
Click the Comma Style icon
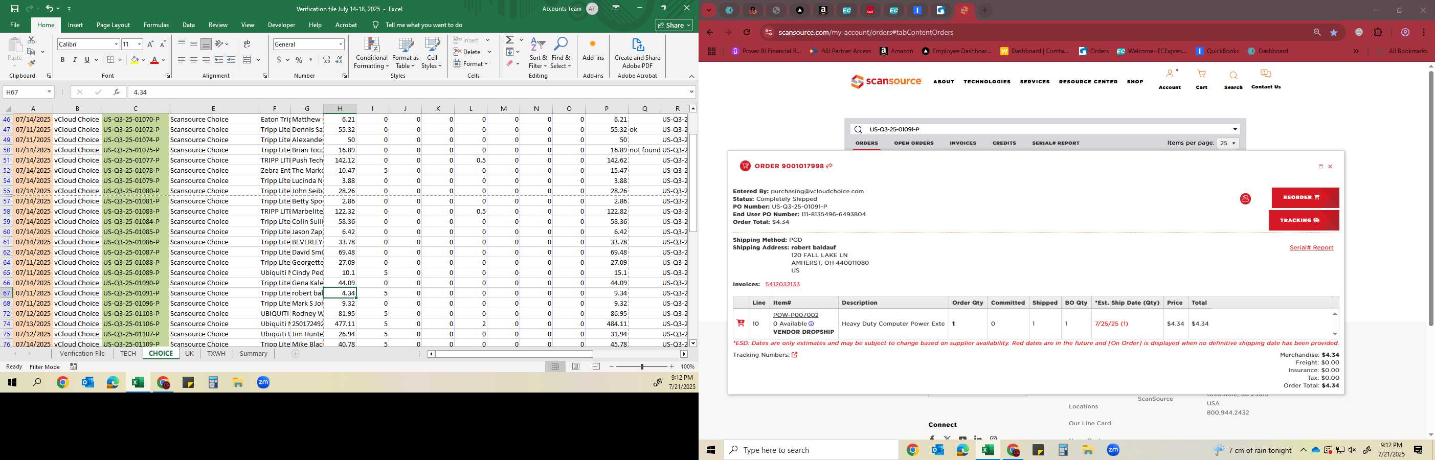point(311,60)
